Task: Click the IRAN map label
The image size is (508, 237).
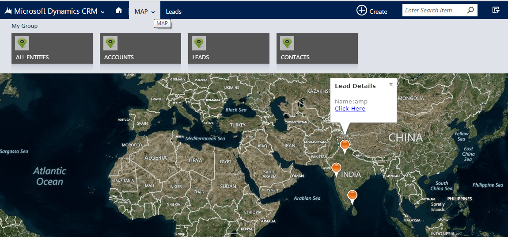Action: [x=290, y=145]
